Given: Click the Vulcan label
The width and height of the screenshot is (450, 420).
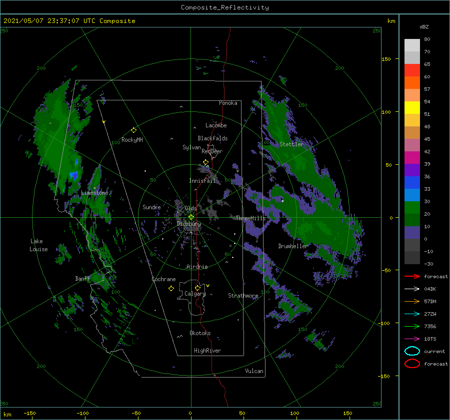Looking at the screenshot, I should (x=254, y=371).
